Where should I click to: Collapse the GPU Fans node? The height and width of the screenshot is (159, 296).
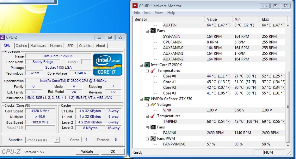click(x=147, y=128)
